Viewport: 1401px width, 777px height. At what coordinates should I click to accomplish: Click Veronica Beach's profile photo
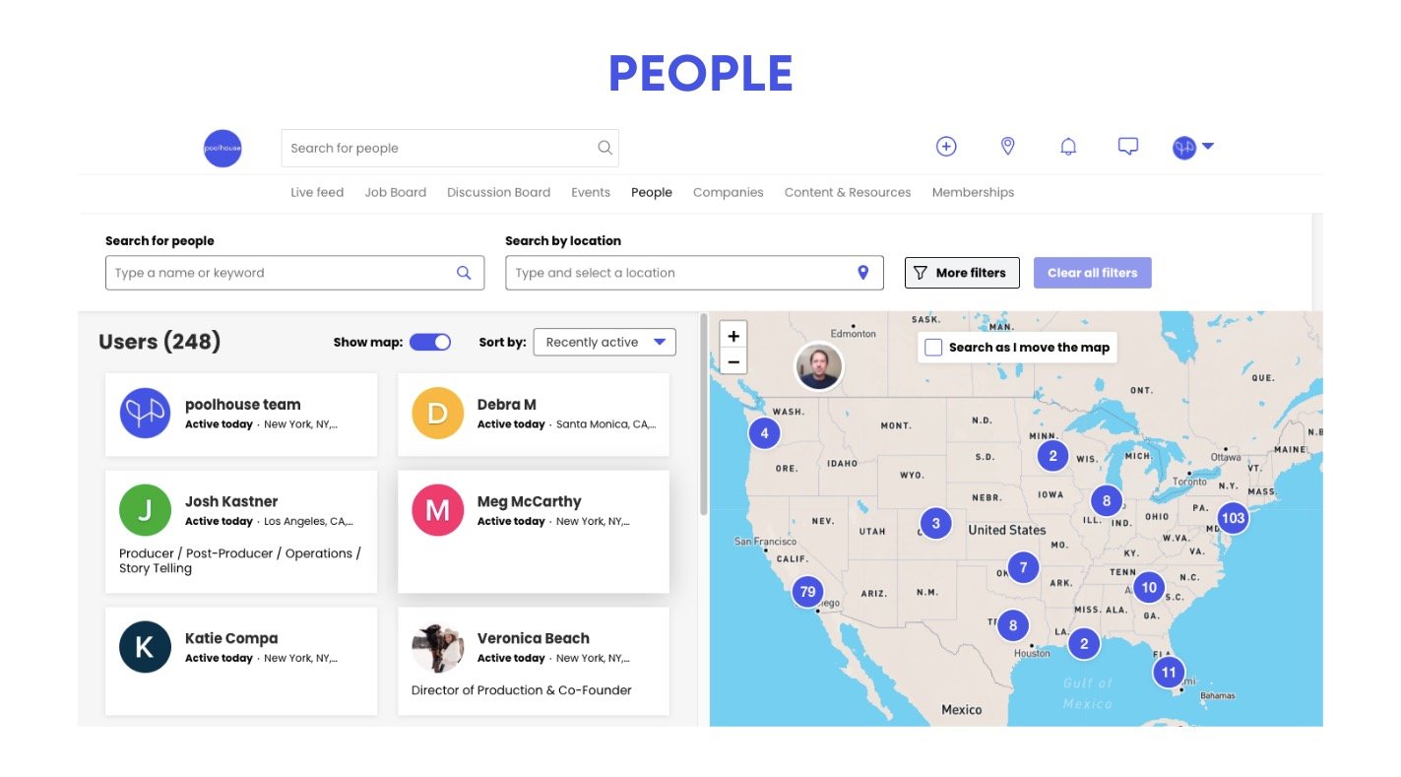coord(437,647)
